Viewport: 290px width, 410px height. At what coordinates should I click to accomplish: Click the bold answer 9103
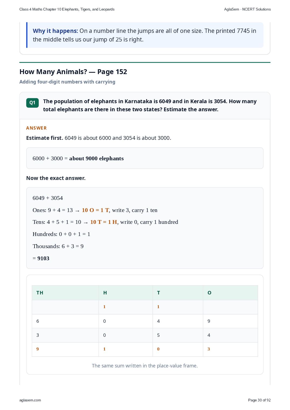tap(43, 258)
